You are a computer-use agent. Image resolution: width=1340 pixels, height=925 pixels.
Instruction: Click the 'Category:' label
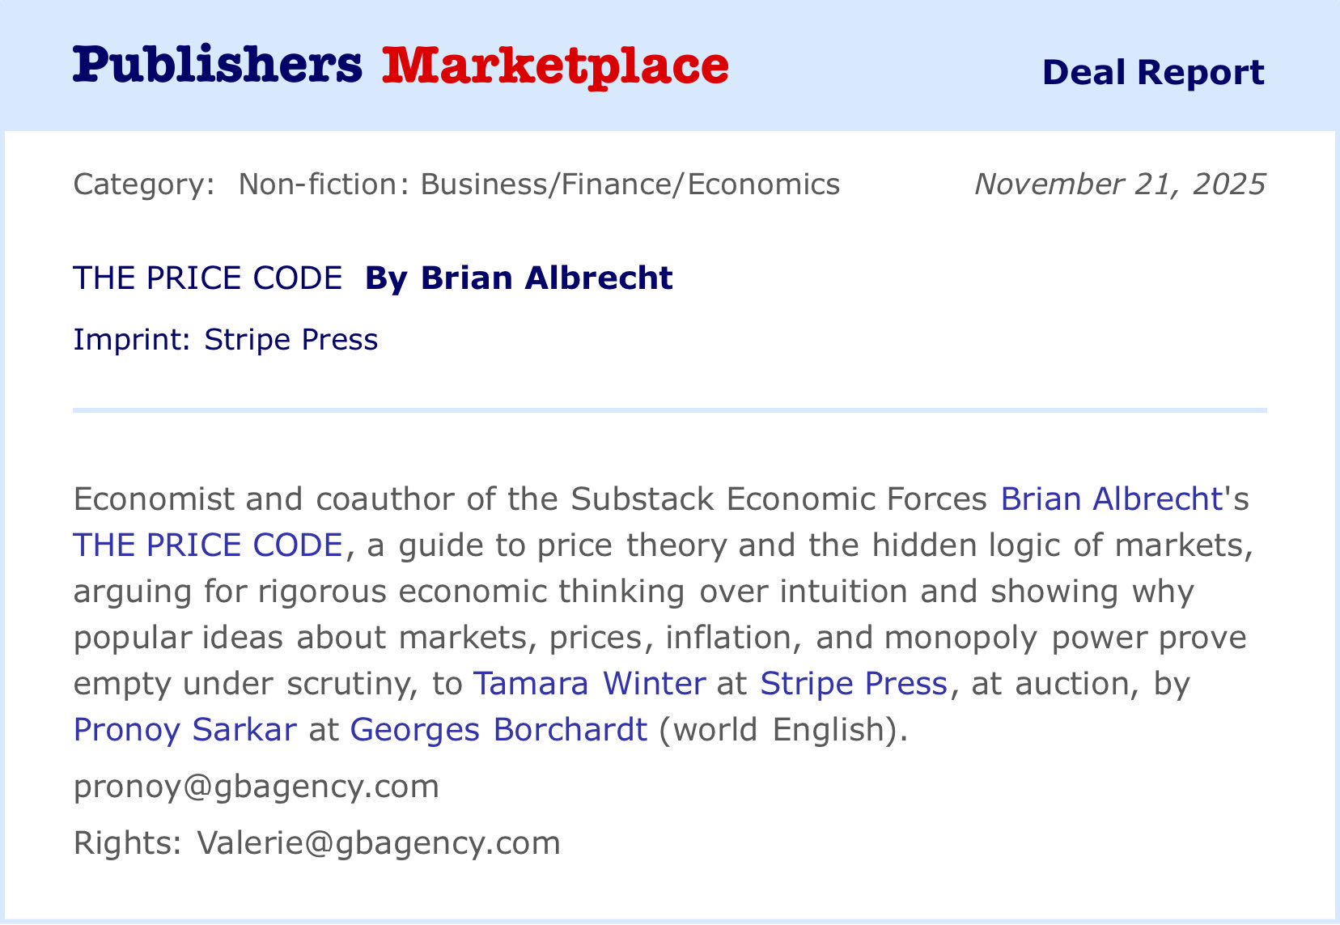coord(144,185)
